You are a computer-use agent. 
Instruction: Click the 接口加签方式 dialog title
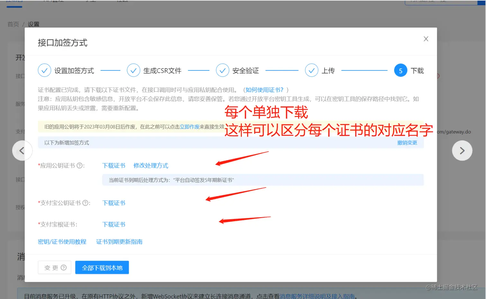coord(62,43)
